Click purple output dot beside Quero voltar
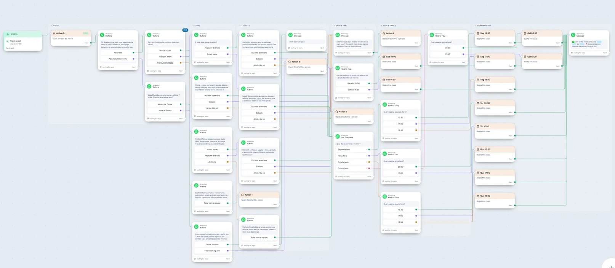 tap(228, 54)
